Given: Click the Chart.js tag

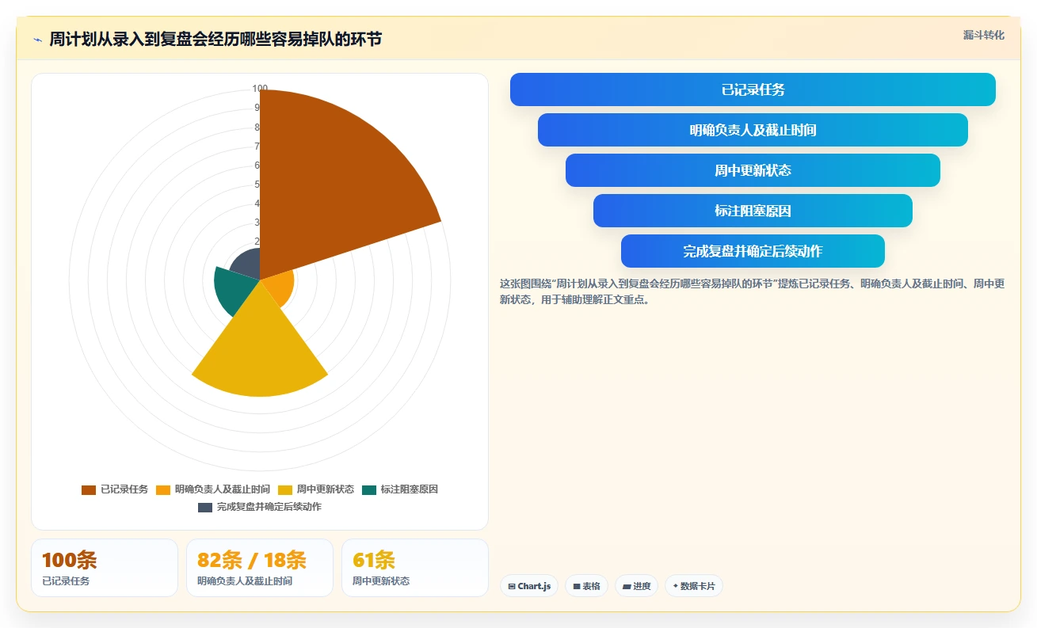Looking at the screenshot, I should tap(529, 586).
